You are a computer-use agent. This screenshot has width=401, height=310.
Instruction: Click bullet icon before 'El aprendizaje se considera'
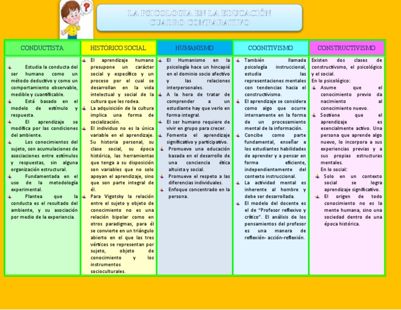click(238, 101)
